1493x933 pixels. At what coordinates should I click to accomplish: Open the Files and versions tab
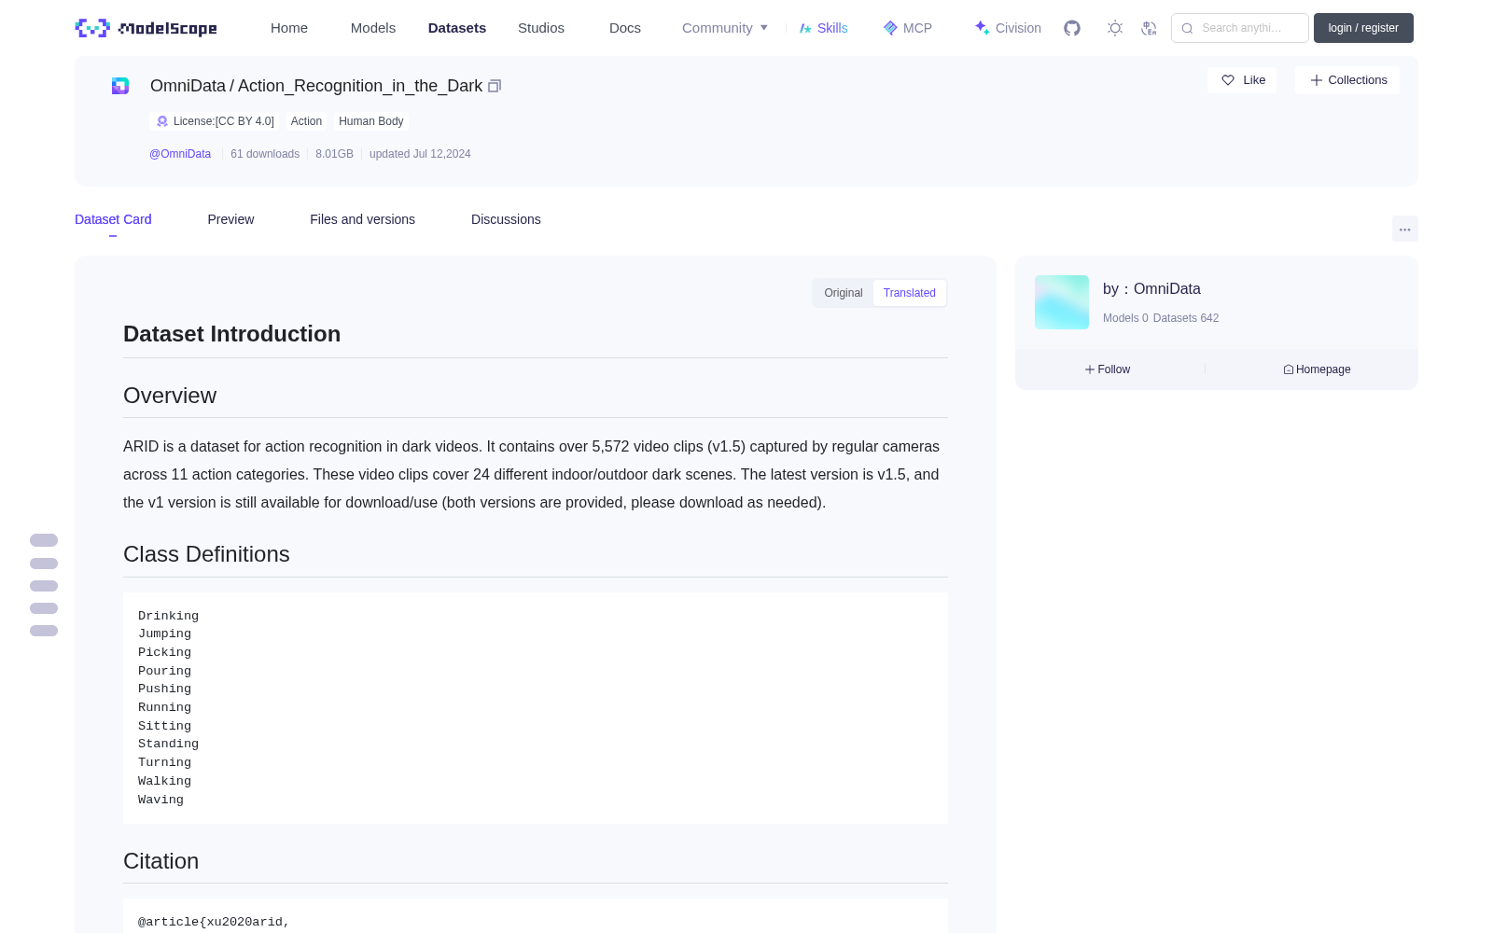[362, 219]
